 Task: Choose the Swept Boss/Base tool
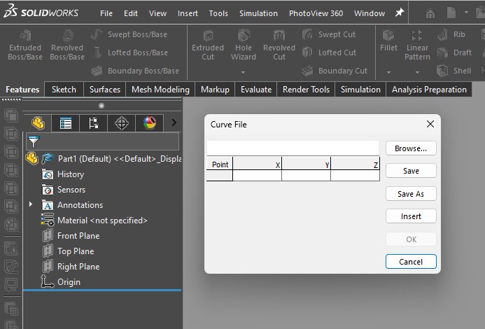click(x=129, y=34)
